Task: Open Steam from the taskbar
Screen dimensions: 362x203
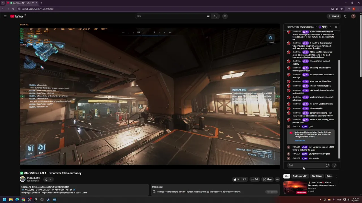Action: pyautogui.click(x=48, y=200)
